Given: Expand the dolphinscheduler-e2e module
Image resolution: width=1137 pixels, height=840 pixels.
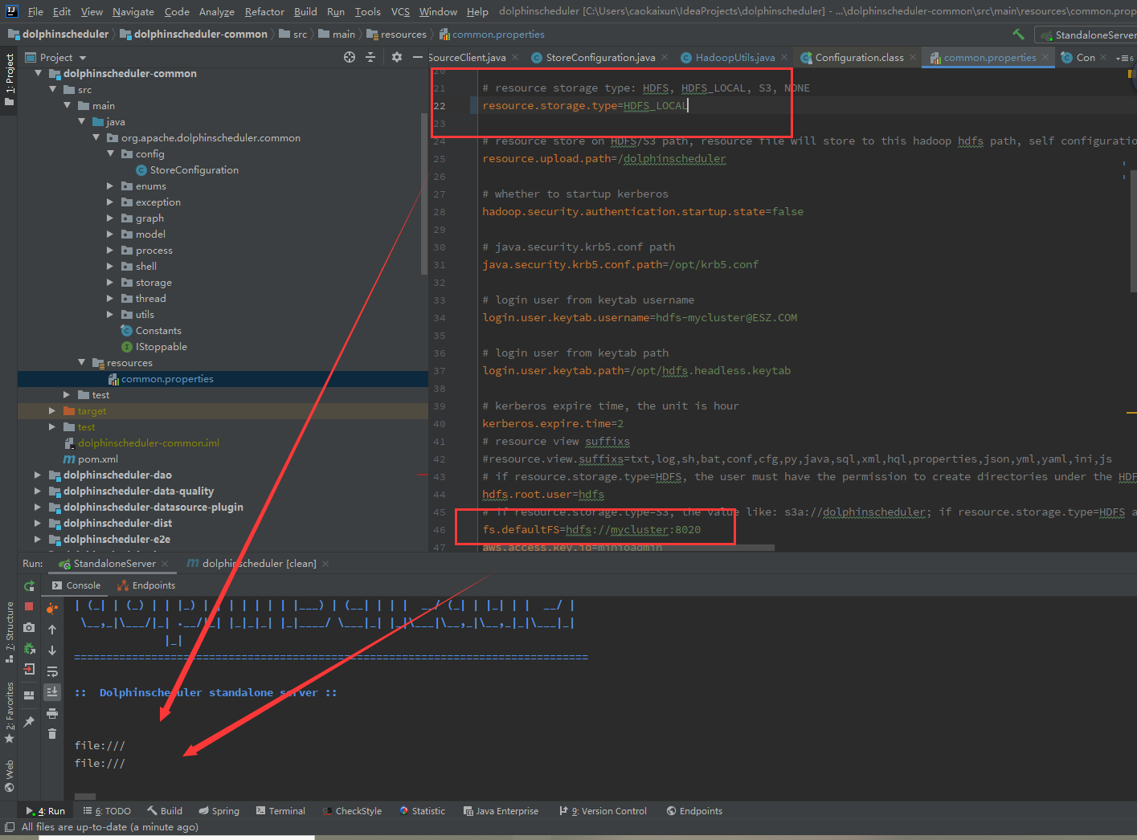Looking at the screenshot, I should (x=38, y=539).
